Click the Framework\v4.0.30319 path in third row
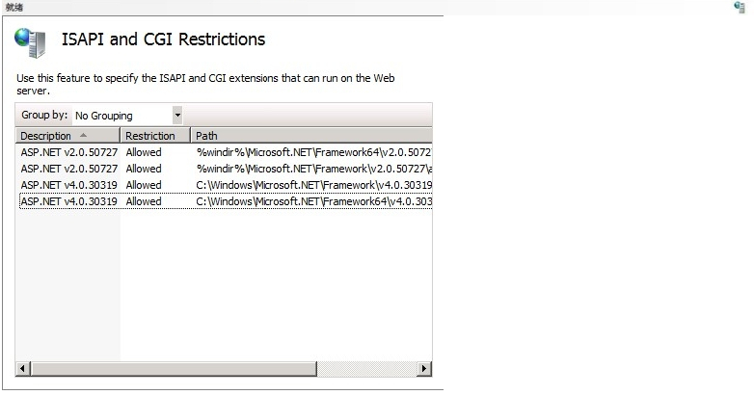This screenshot has height=395, width=754. 313,185
